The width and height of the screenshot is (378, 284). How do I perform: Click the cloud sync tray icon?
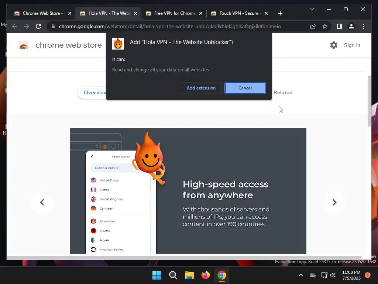(x=313, y=275)
